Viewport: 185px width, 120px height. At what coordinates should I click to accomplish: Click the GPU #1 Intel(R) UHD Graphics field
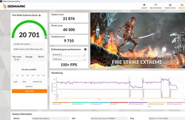[x=50, y=118]
